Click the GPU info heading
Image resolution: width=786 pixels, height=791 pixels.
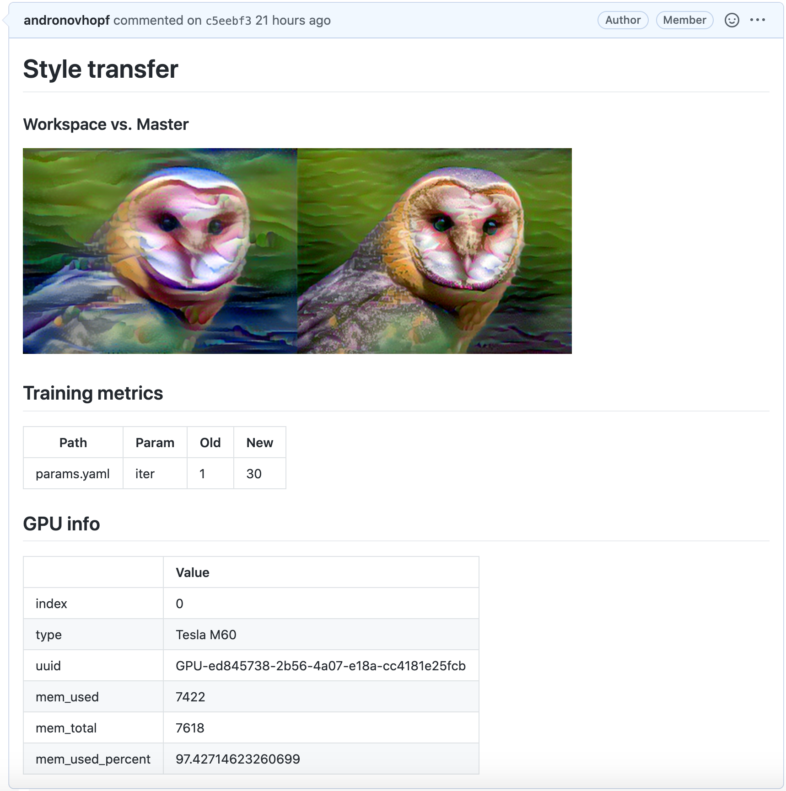(62, 524)
